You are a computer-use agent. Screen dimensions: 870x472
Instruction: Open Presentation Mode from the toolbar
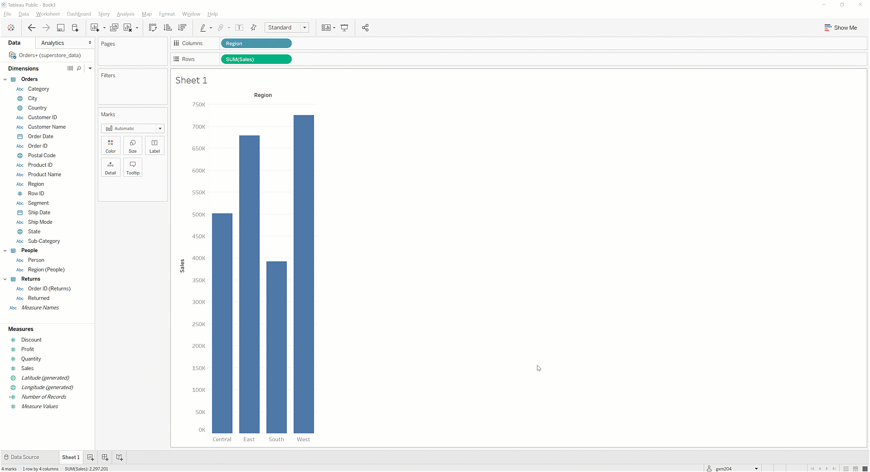(x=344, y=28)
